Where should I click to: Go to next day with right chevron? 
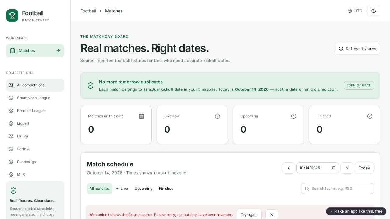(x=347, y=168)
